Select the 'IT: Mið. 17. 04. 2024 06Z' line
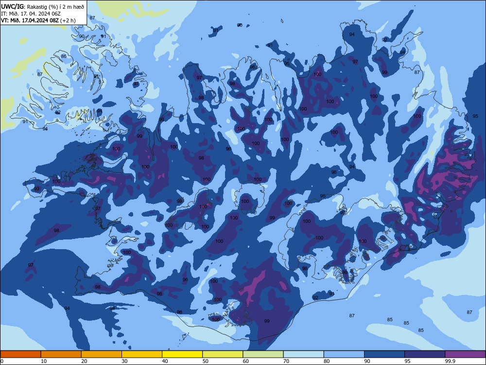Viewport: 486px width, 365px height. coord(31,14)
